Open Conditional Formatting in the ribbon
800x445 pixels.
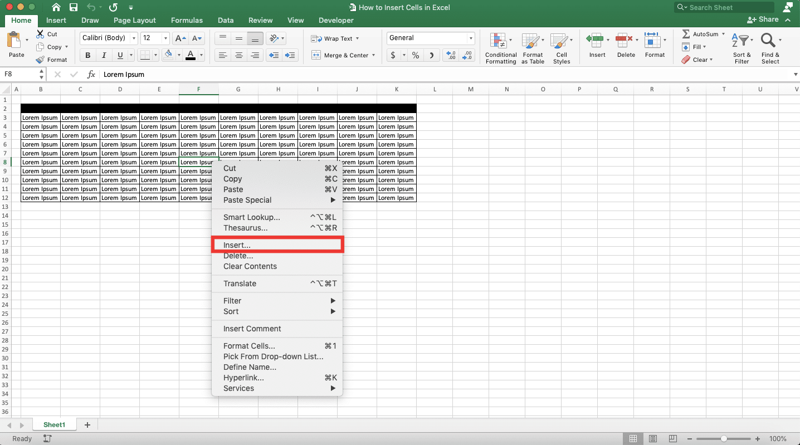500,48
